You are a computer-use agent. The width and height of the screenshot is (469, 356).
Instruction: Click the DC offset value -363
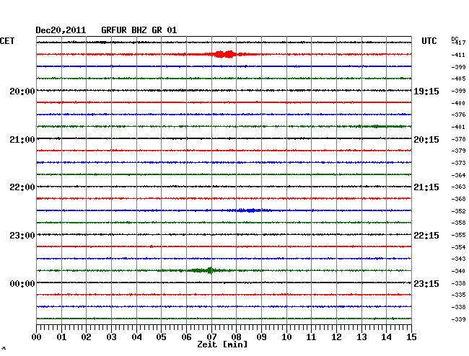coord(458,187)
